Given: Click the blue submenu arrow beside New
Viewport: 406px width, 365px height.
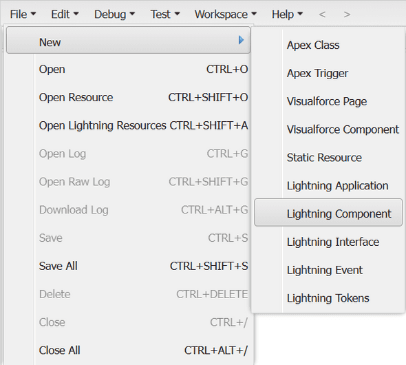Looking at the screenshot, I should 242,40.
